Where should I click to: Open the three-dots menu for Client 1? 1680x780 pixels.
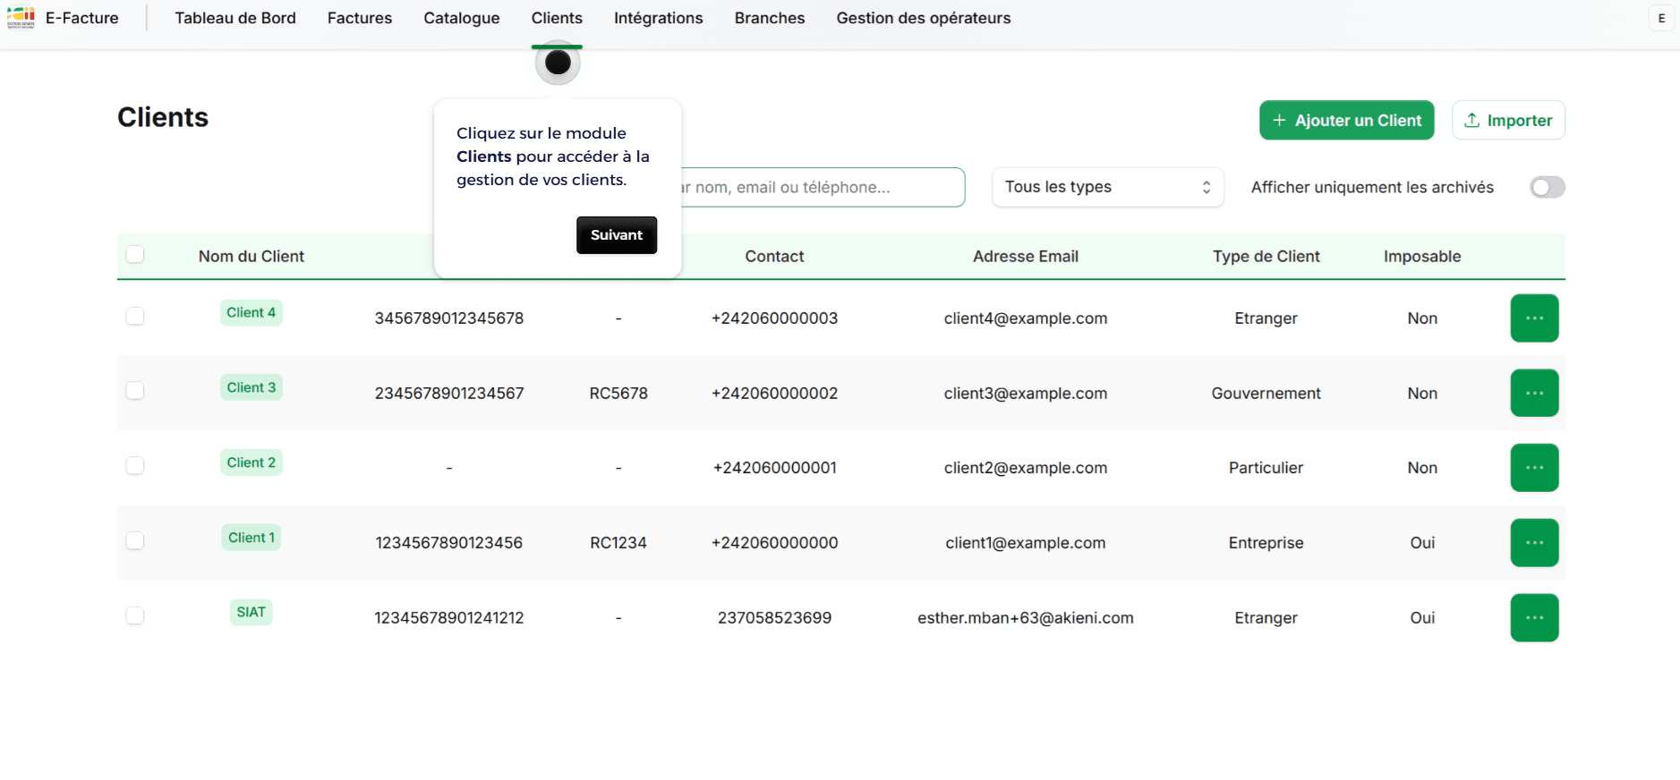tap(1534, 543)
